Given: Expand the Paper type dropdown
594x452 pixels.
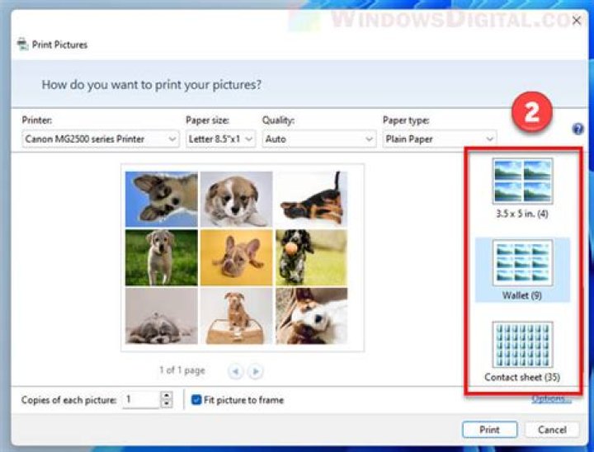Looking at the screenshot, I should [439, 139].
